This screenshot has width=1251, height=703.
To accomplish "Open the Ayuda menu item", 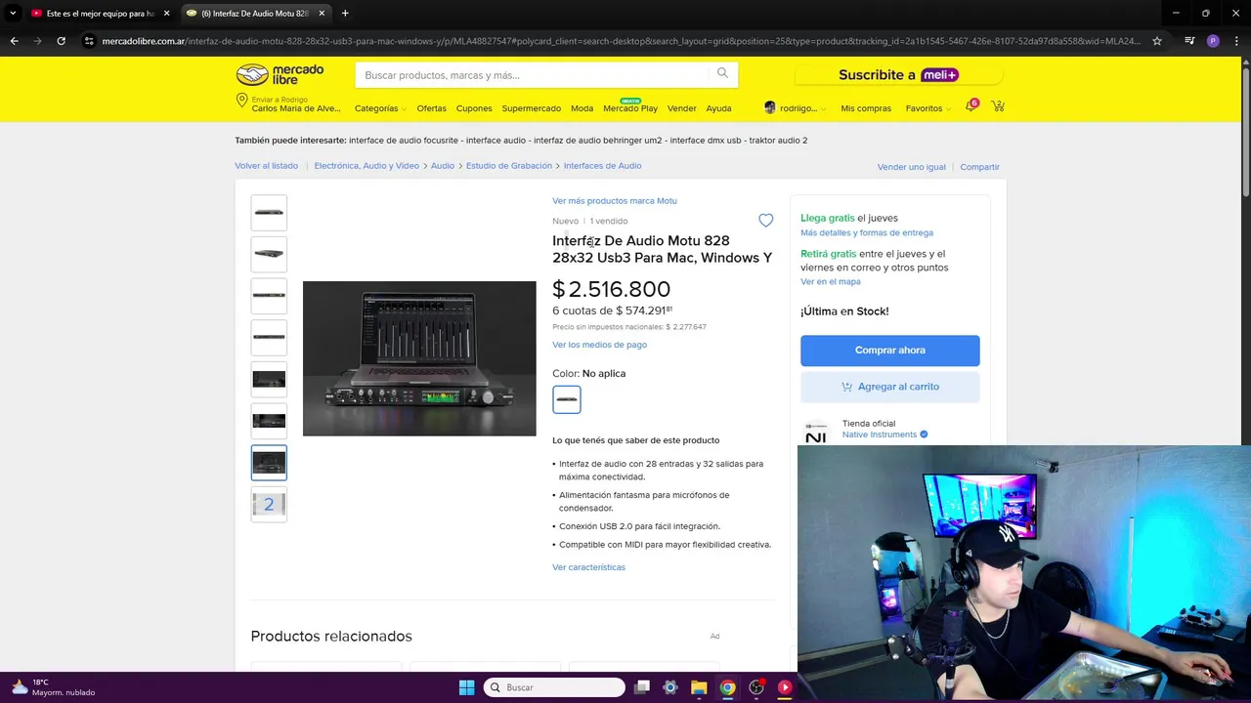I will click(x=718, y=108).
